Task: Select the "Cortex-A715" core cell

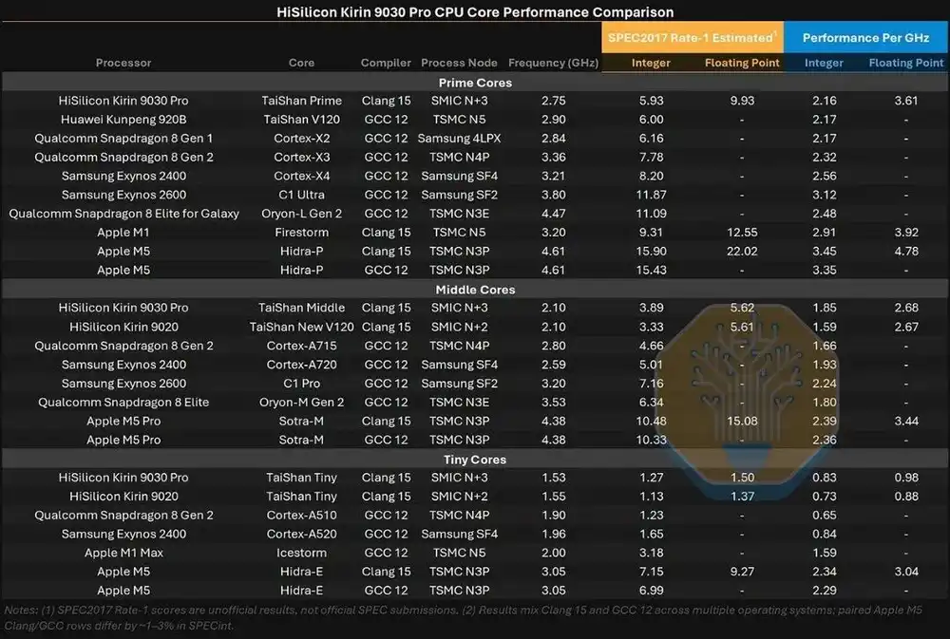Action: 302,346
